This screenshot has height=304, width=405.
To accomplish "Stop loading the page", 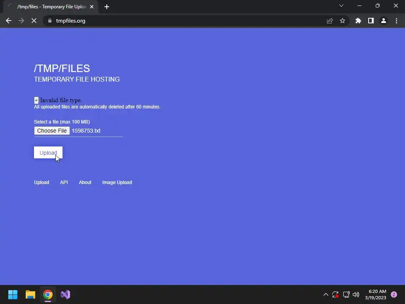I will 34,21.
